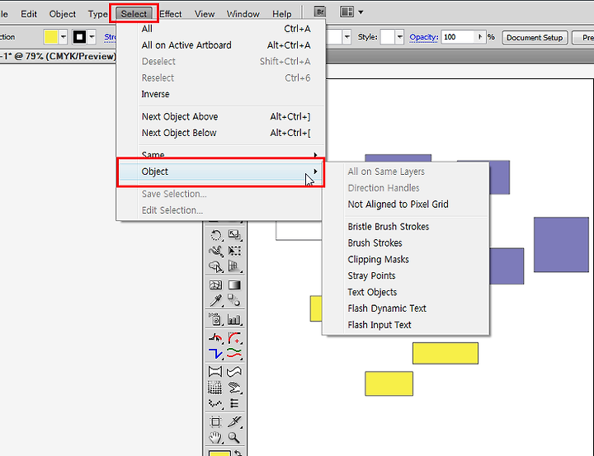The width and height of the screenshot is (594, 456).
Task: Choose All on Active Artboard
Action: click(221, 45)
